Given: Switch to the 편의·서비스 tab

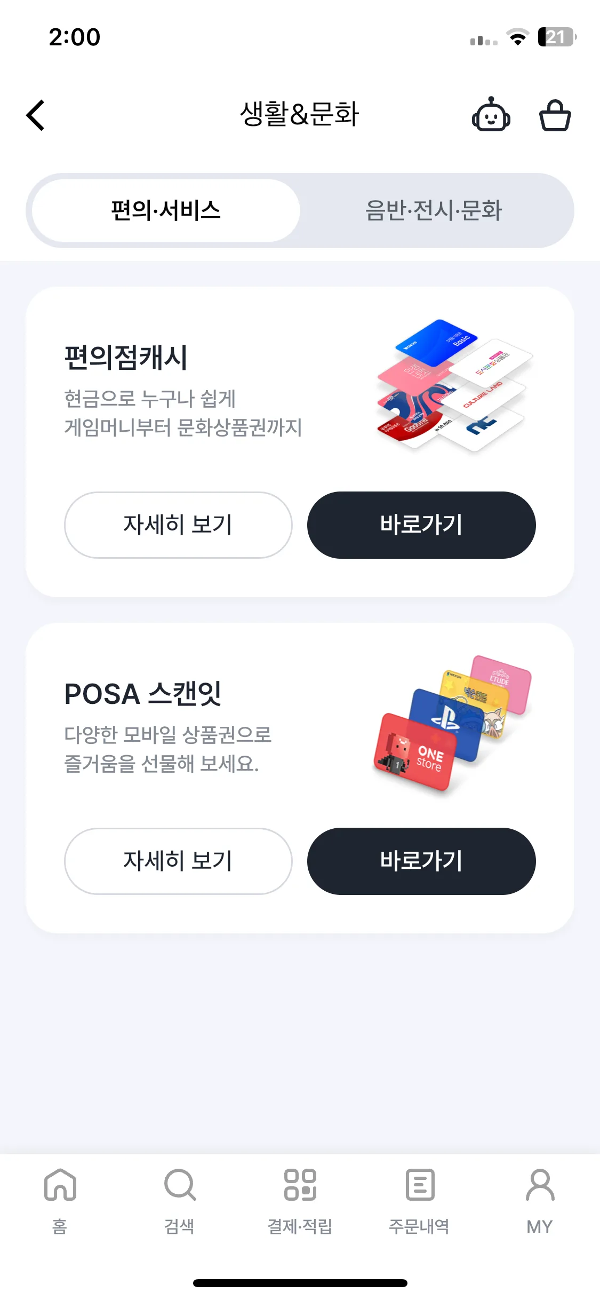Looking at the screenshot, I should 166,210.
